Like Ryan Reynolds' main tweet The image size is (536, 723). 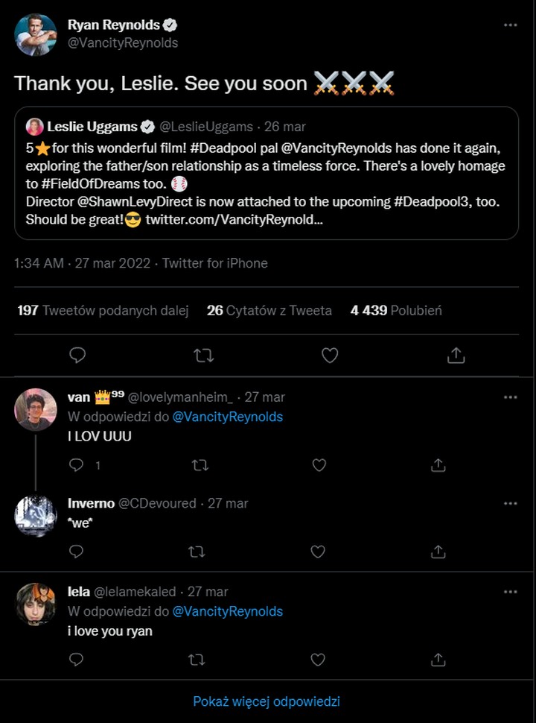pos(330,356)
